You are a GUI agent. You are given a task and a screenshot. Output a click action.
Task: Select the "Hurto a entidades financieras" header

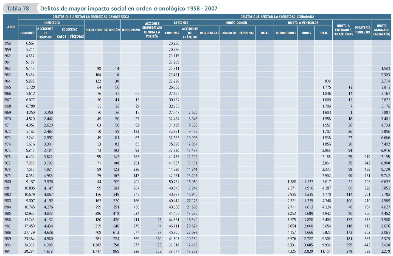point(343,30)
